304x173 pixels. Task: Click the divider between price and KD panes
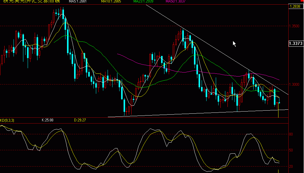144,118
